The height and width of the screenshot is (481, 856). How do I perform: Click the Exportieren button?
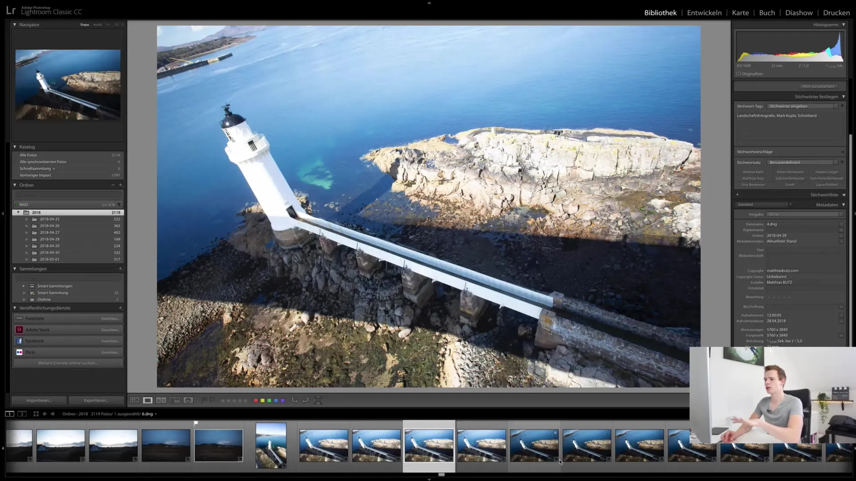(x=96, y=400)
